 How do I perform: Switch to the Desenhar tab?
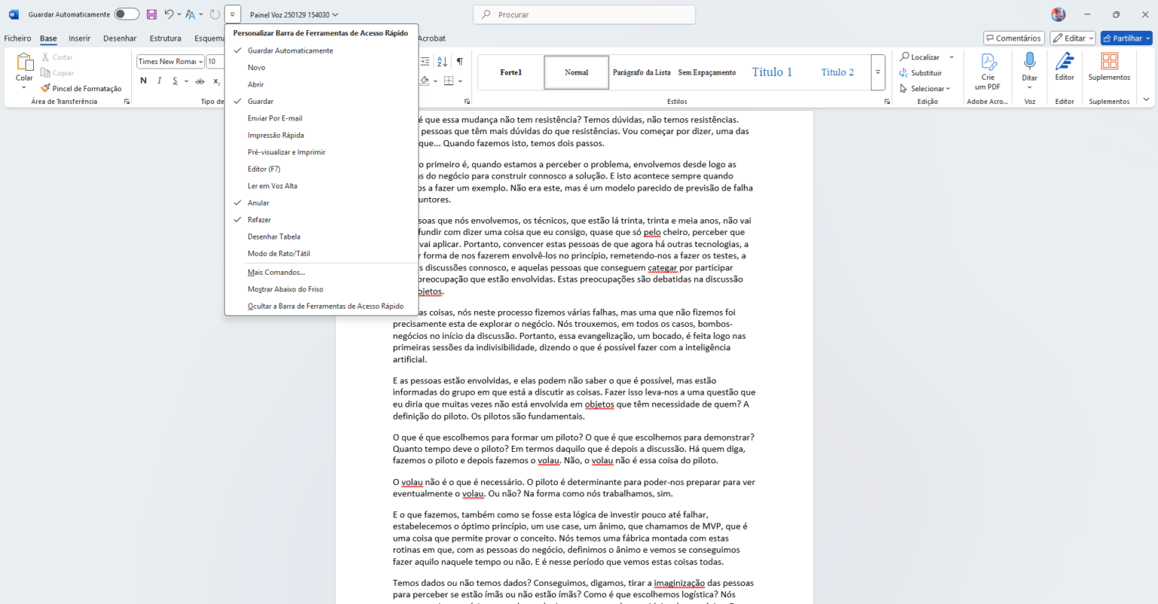(x=120, y=38)
